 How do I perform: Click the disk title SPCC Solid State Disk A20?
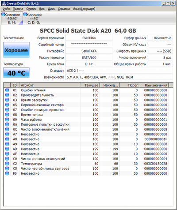pyautogui.click(x=75, y=30)
